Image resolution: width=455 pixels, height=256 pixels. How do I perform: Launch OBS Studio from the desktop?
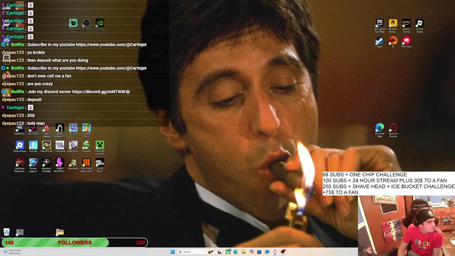[86, 25]
